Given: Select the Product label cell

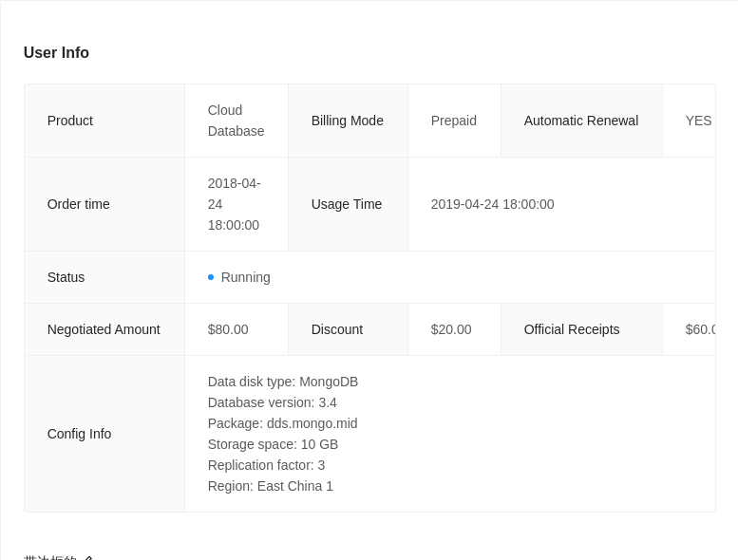Looking at the screenshot, I should (70, 121).
